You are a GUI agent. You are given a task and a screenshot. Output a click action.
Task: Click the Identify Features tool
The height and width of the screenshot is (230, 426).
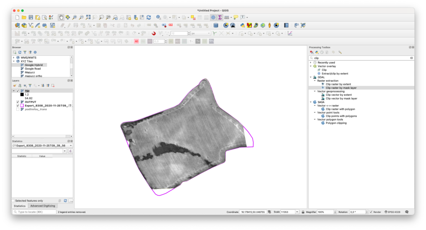159,17
